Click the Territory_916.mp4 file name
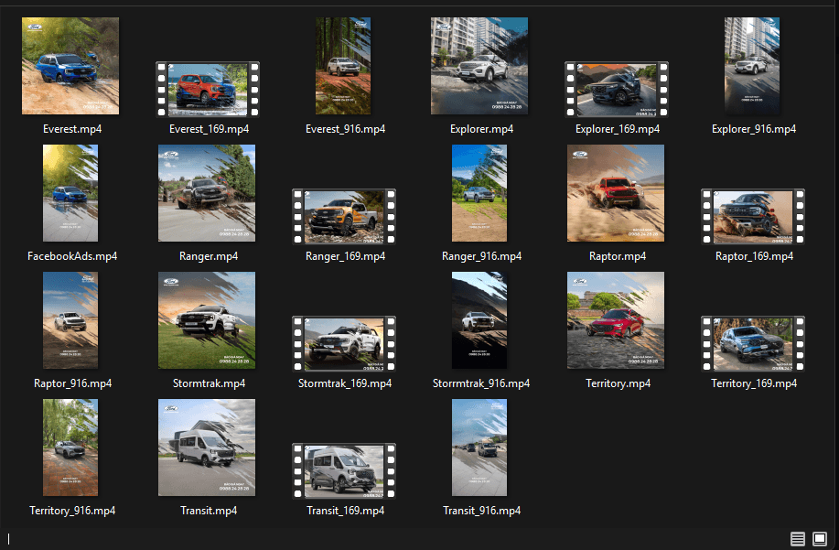 coord(72,511)
